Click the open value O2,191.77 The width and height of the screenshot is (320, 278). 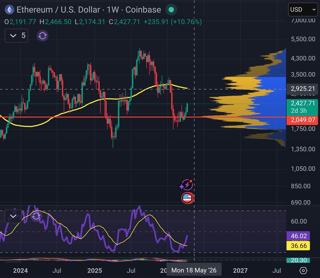20,22
